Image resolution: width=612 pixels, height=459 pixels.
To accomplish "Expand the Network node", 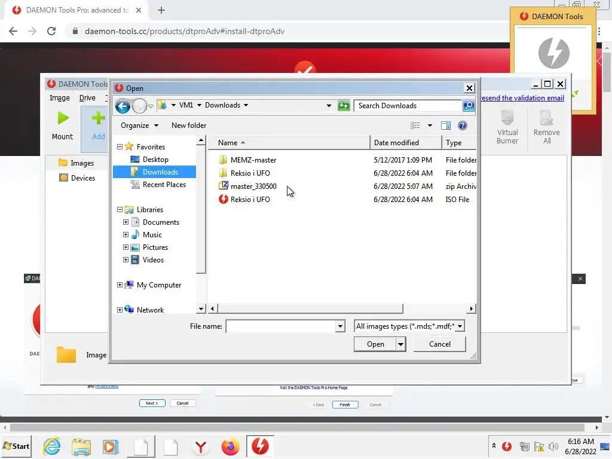I will coord(120,310).
